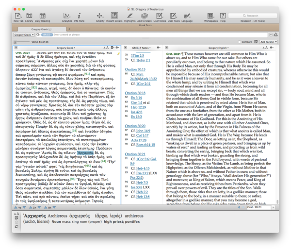Click the search magnifier options icon
This screenshot has width=291, height=250.
(x=38, y=35)
